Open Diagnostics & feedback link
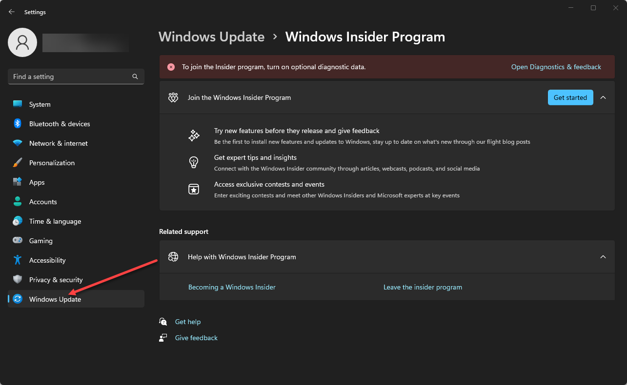The image size is (627, 385). (556, 67)
